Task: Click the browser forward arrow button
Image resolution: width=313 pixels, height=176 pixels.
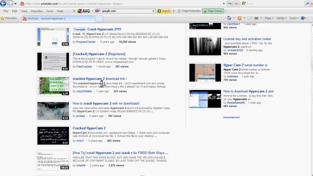Action: [10, 3]
